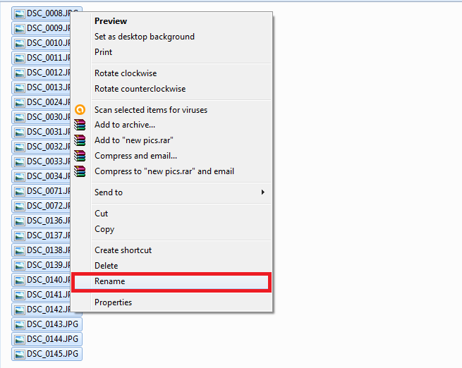Choose Set as desktop background
The image size is (462, 368).
(145, 37)
